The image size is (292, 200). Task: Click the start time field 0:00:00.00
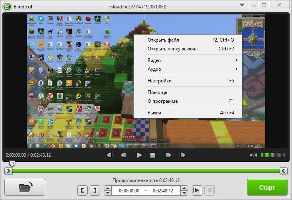[129, 191]
